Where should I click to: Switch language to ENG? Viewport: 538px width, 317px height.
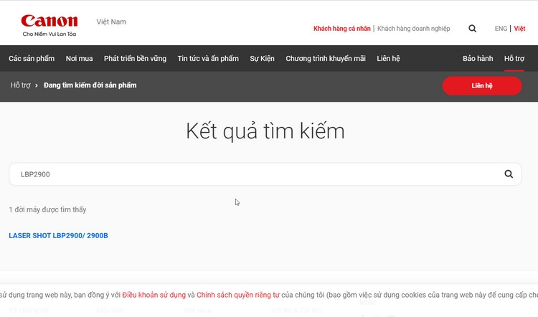[501, 29]
